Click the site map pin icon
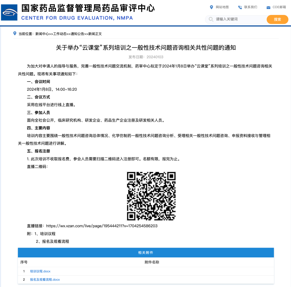Screen dimensions: 291x287 point(211,7)
